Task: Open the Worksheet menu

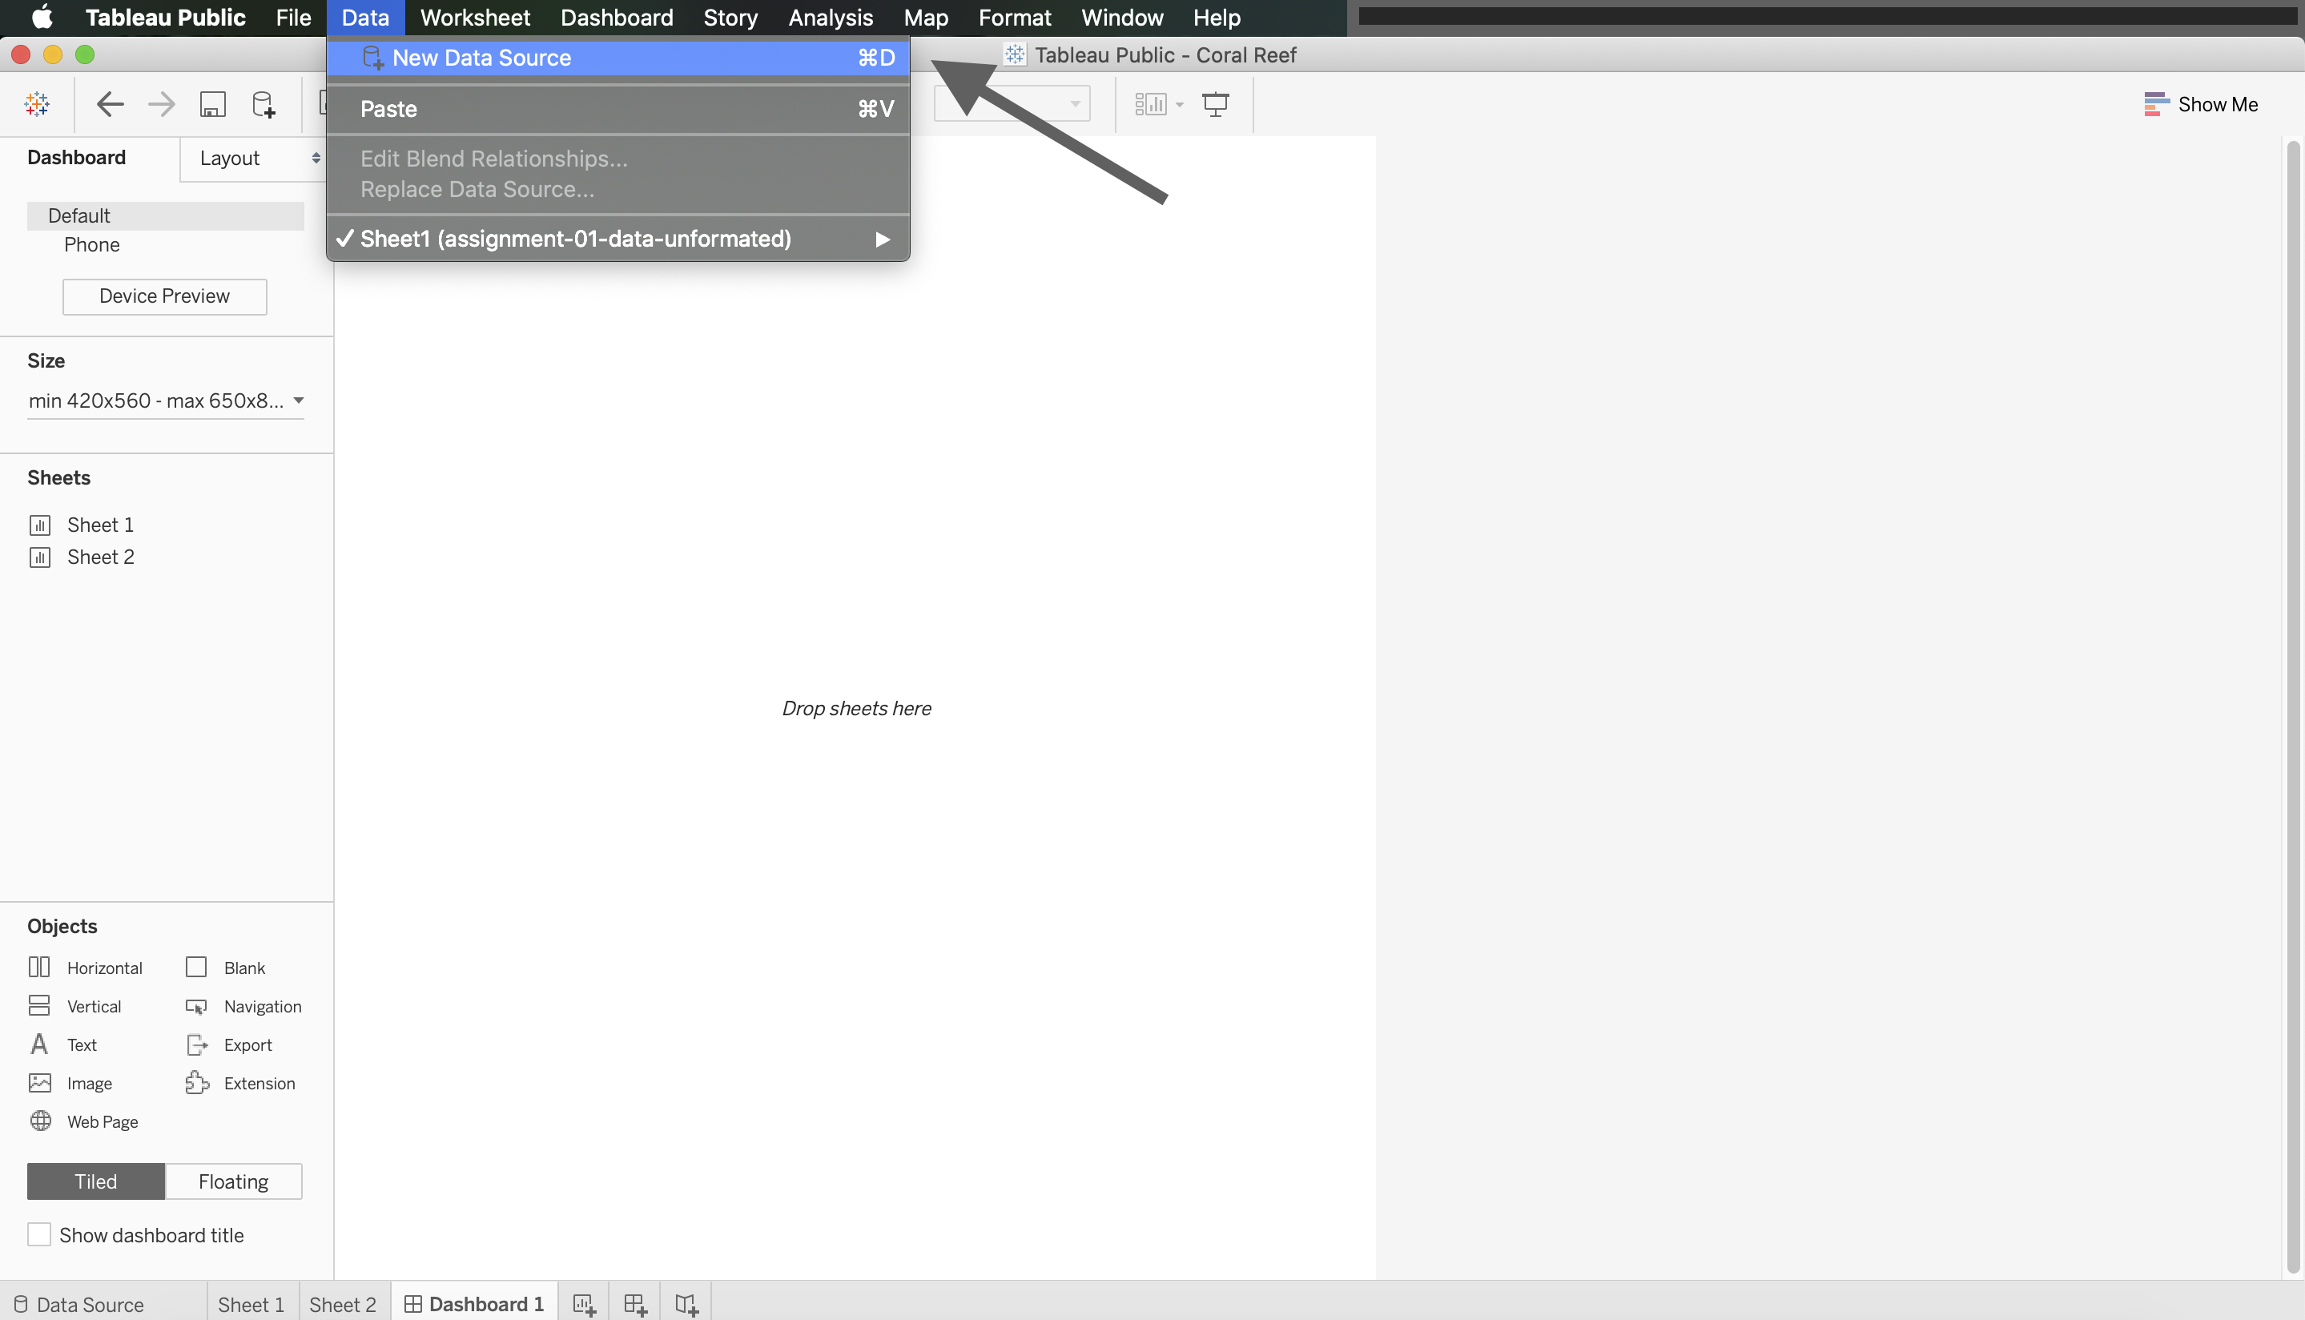Action: [474, 18]
